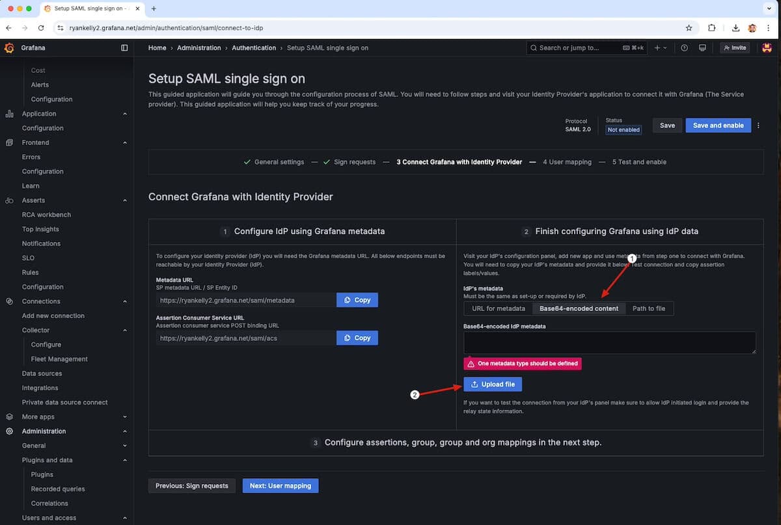Toggle the navigation sidebar panel icon
Image resolution: width=781 pixels, height=525 pixels.
124,47
